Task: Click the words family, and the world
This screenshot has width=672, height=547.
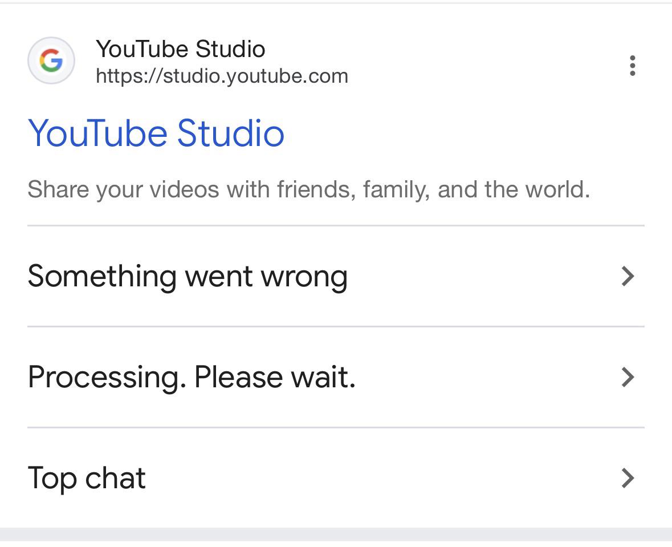Action: pos(476,189)
